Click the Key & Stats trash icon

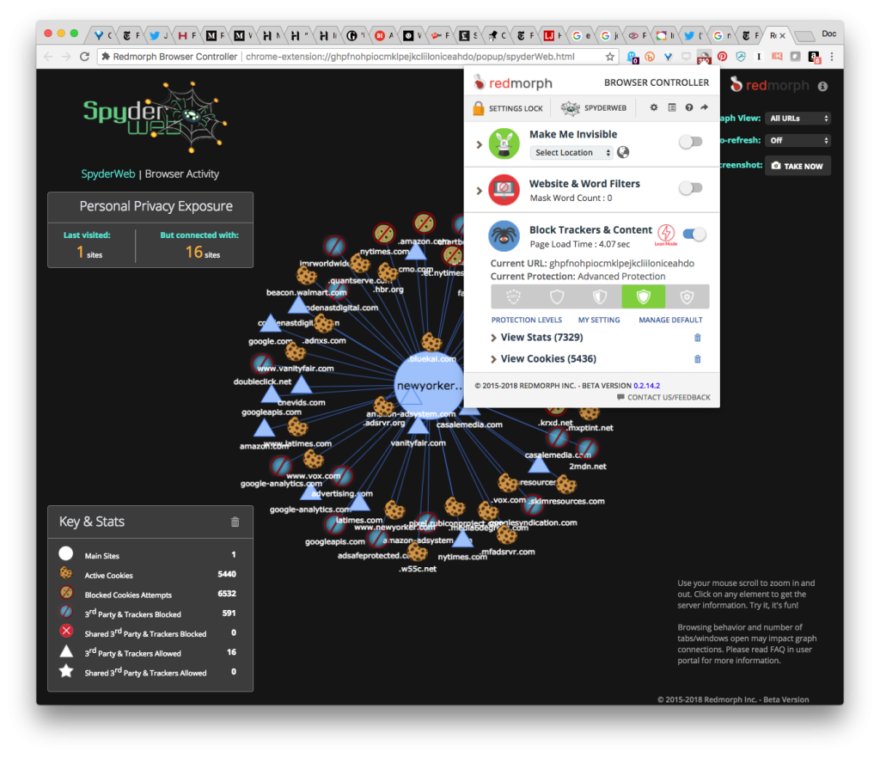[x=235, y=522]
